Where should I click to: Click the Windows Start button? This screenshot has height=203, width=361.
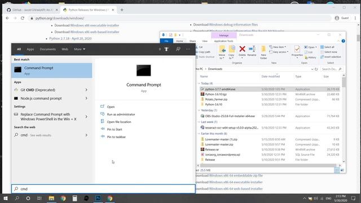point(6,198)
